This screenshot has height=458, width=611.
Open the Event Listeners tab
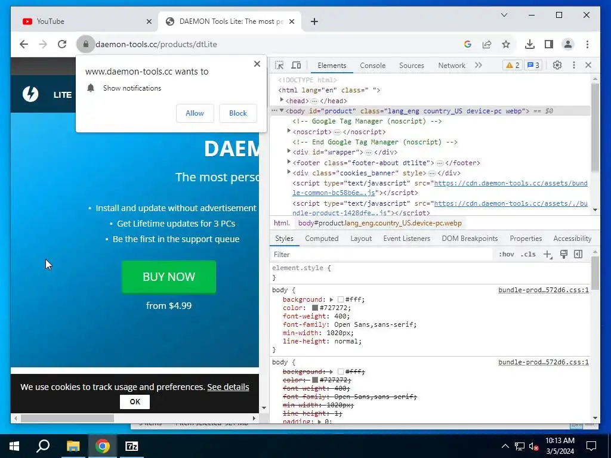(x=406, y=239)
